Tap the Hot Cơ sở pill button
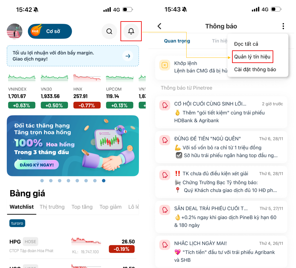This screenshot has height=268, width=296. coord(50,31)
